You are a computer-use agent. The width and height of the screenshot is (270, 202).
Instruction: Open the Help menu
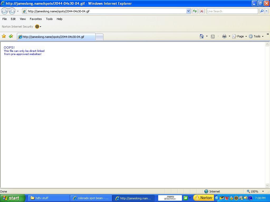pos(59,19)
